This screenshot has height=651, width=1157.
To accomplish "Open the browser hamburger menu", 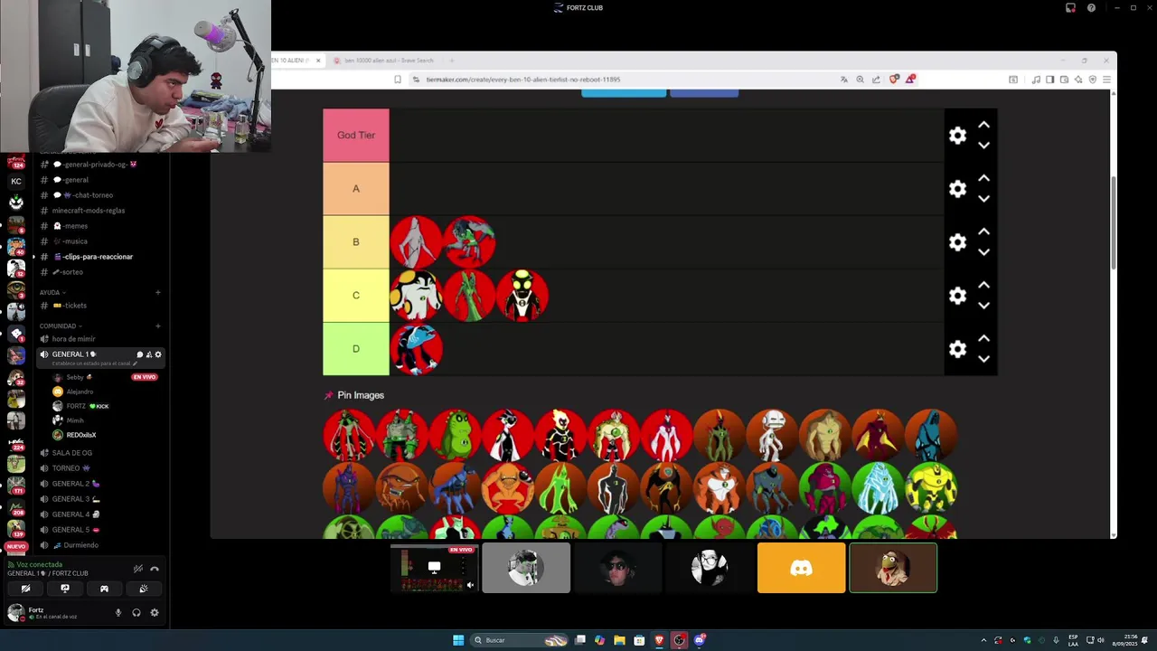I will point(1106,80).
